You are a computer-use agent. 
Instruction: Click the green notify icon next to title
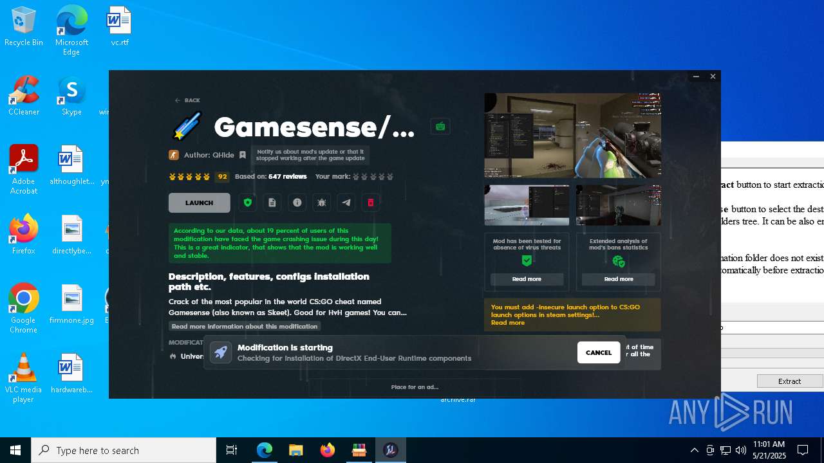click(x=440, y=127)
